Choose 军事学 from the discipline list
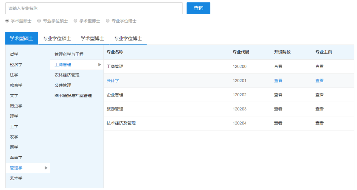 tap(16, 158)
